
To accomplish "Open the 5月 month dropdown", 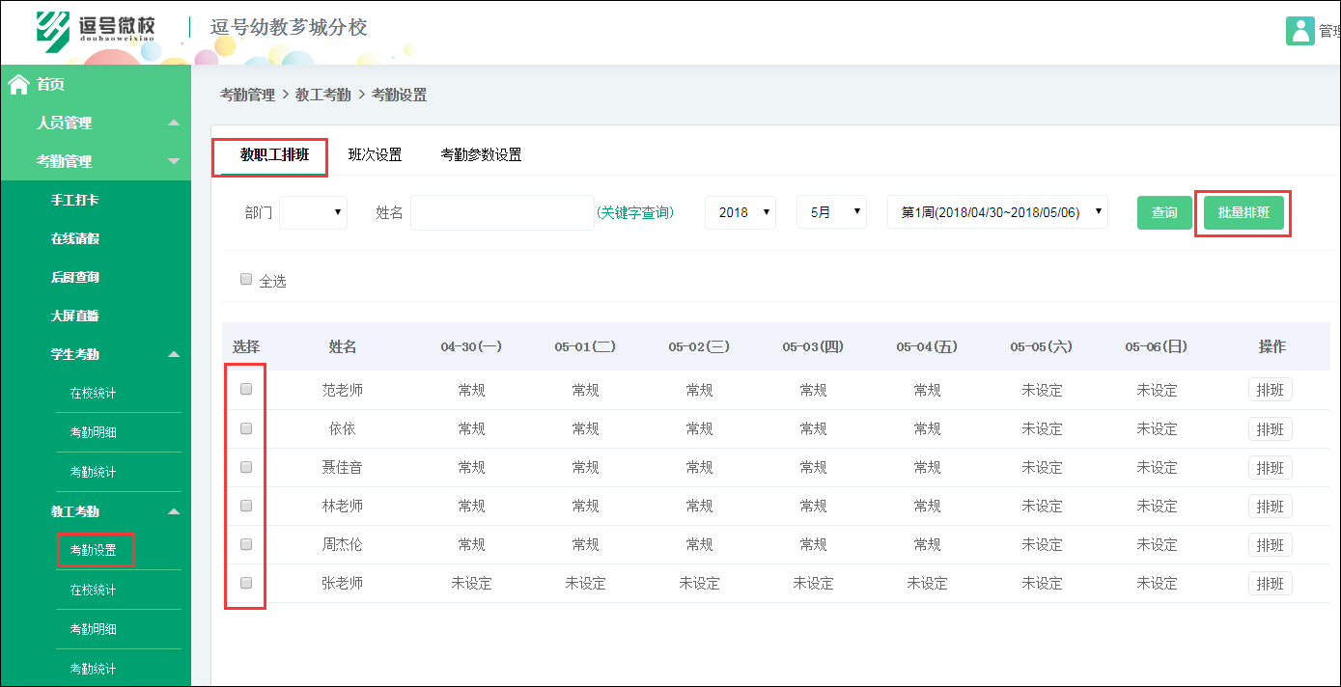I will (831, 212).
